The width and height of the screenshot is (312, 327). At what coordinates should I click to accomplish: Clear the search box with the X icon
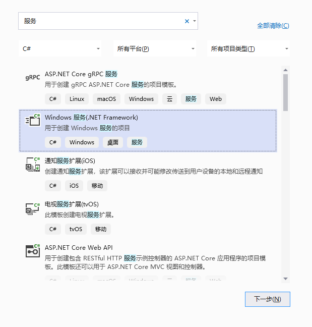187,21
